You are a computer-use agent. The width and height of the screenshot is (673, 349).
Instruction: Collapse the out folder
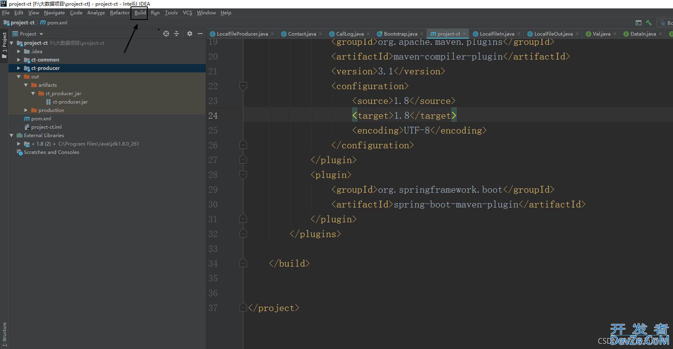pos(19,76)
